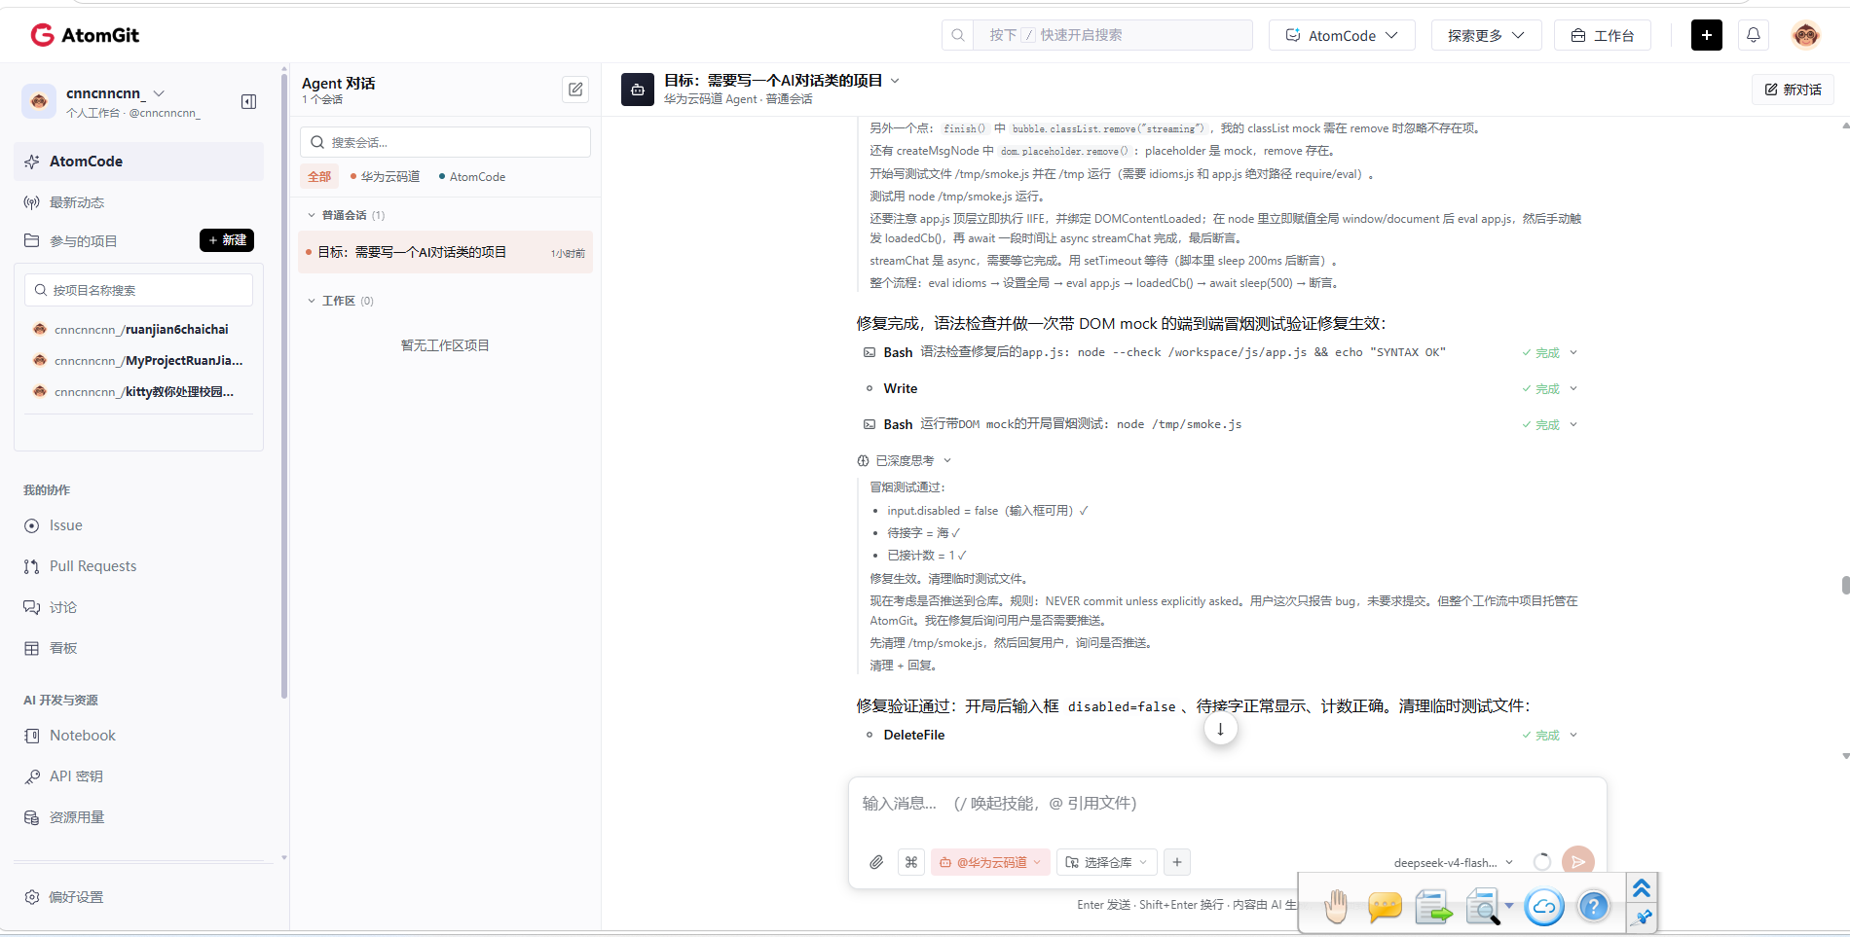Collapse the 工作区 section

point(313,301)
